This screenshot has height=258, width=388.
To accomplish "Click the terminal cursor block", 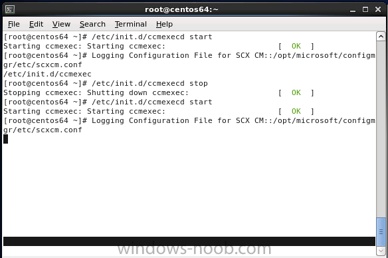I will (x=5, y=139).
